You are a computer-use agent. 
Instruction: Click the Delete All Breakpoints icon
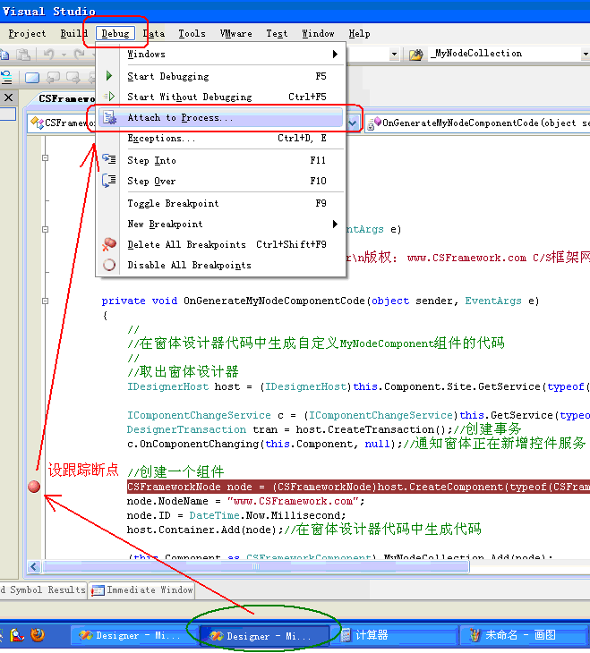click(109, 244)
